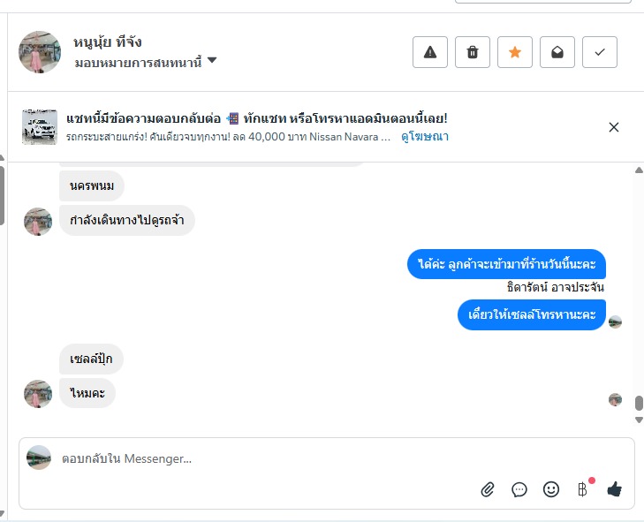Click the Nissan Navara ad thumbnail

click(40, 127)
